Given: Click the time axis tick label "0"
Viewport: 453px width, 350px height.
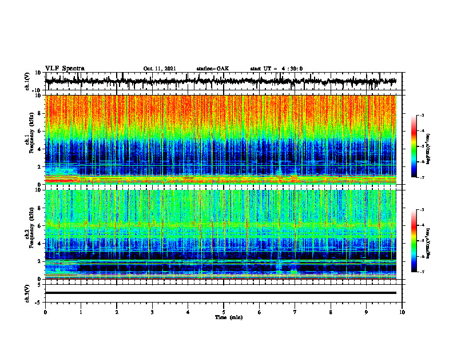Looking at the screenshot, I should pos(45,312).
